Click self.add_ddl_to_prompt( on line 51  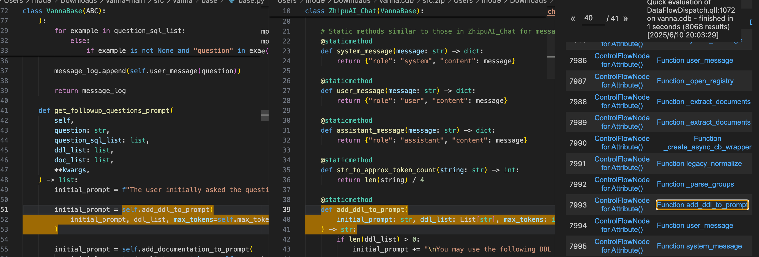[167, 210]
